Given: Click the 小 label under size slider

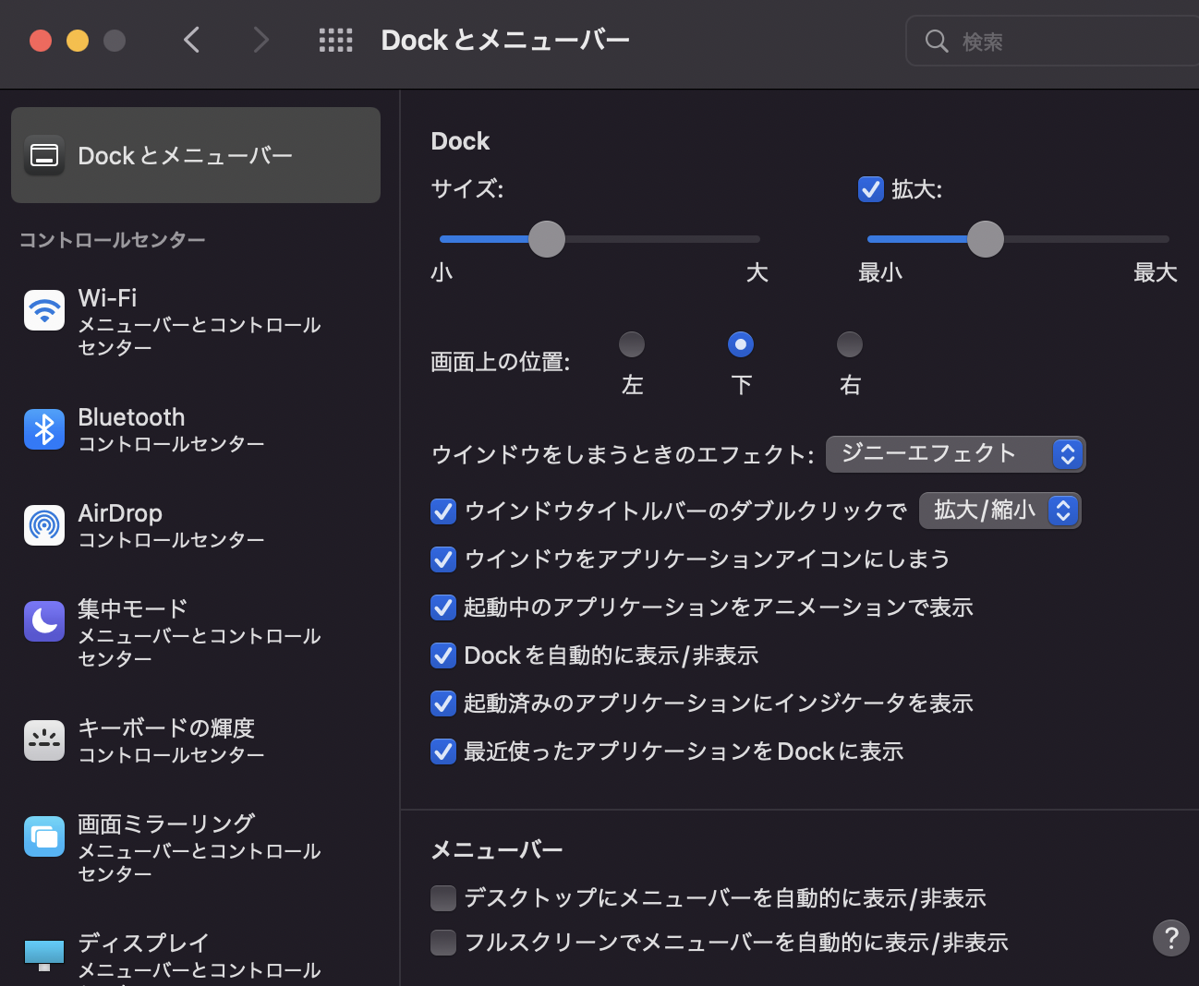Looking at the screenshot, I should click(442, 272).
